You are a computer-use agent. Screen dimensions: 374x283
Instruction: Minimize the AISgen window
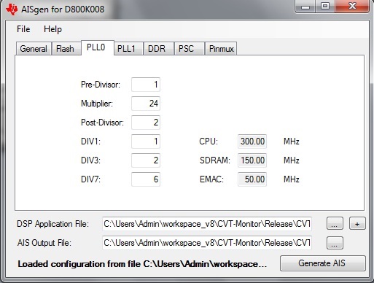(x=305, y=7)
